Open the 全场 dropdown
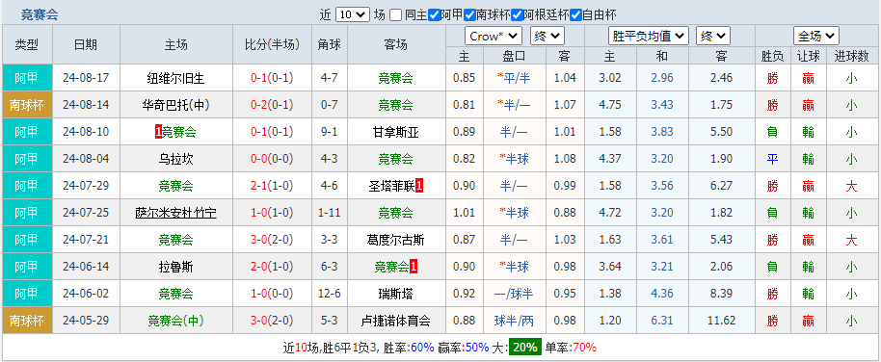The height and width of the screenshot is (362, 881). (816, 37)
